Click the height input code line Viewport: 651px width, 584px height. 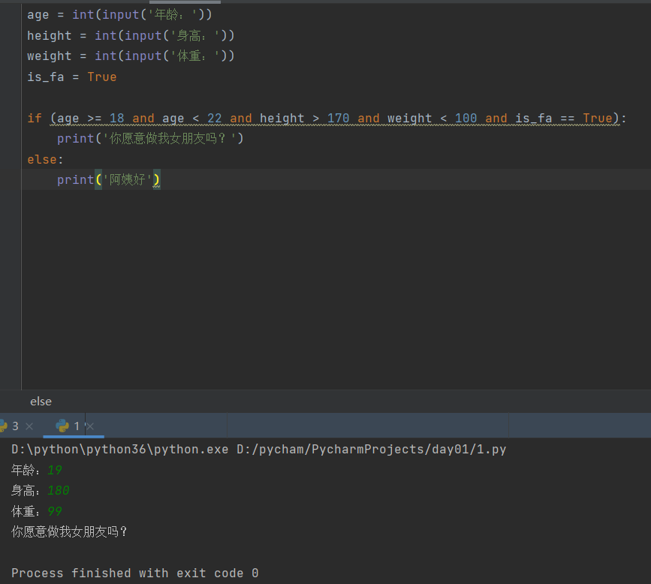[x=131, y=36]
